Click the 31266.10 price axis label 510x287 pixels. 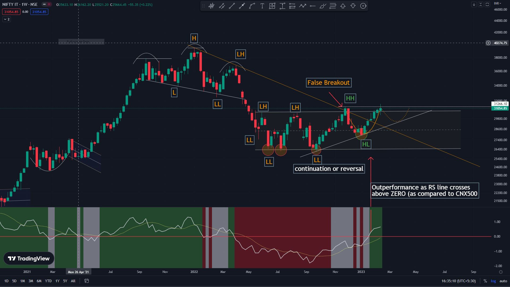(x=500, y=104)
